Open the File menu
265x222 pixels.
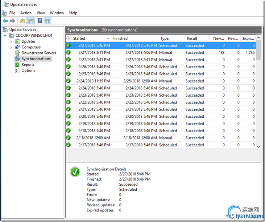pos(12,13)
